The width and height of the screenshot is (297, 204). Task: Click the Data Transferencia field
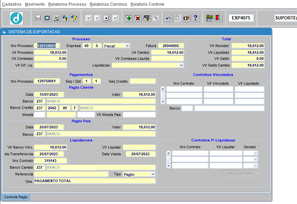49,154
